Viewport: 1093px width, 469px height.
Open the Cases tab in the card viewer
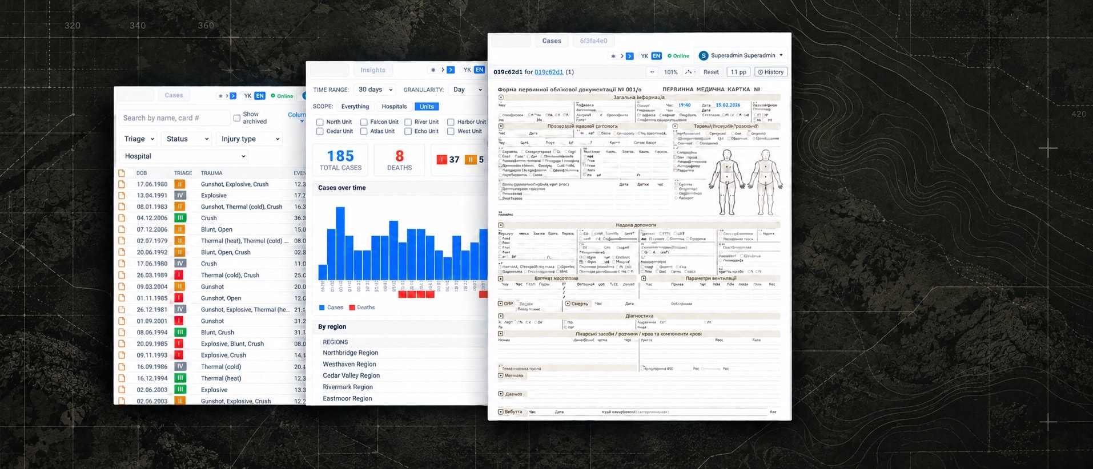pos(552,41)
